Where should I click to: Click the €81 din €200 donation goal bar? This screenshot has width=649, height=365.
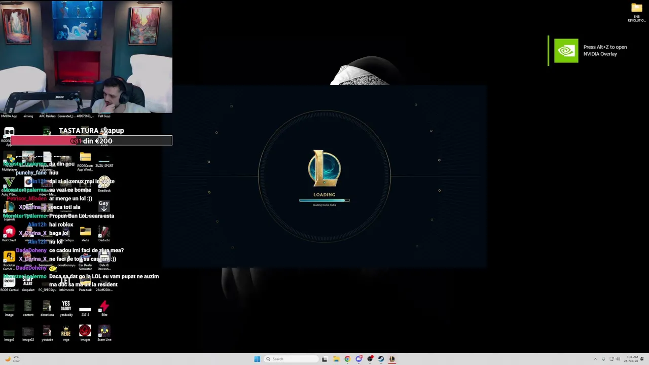click(91, 141)
